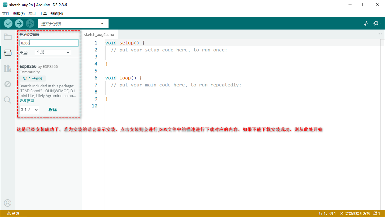Viewport: 385px width, 217px height.
Task: Open the 文件 menu
Action: [6, 14]
